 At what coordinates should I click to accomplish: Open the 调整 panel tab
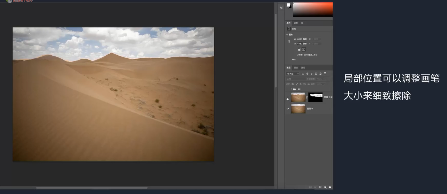pyautogui.click(x=296, y=23)
